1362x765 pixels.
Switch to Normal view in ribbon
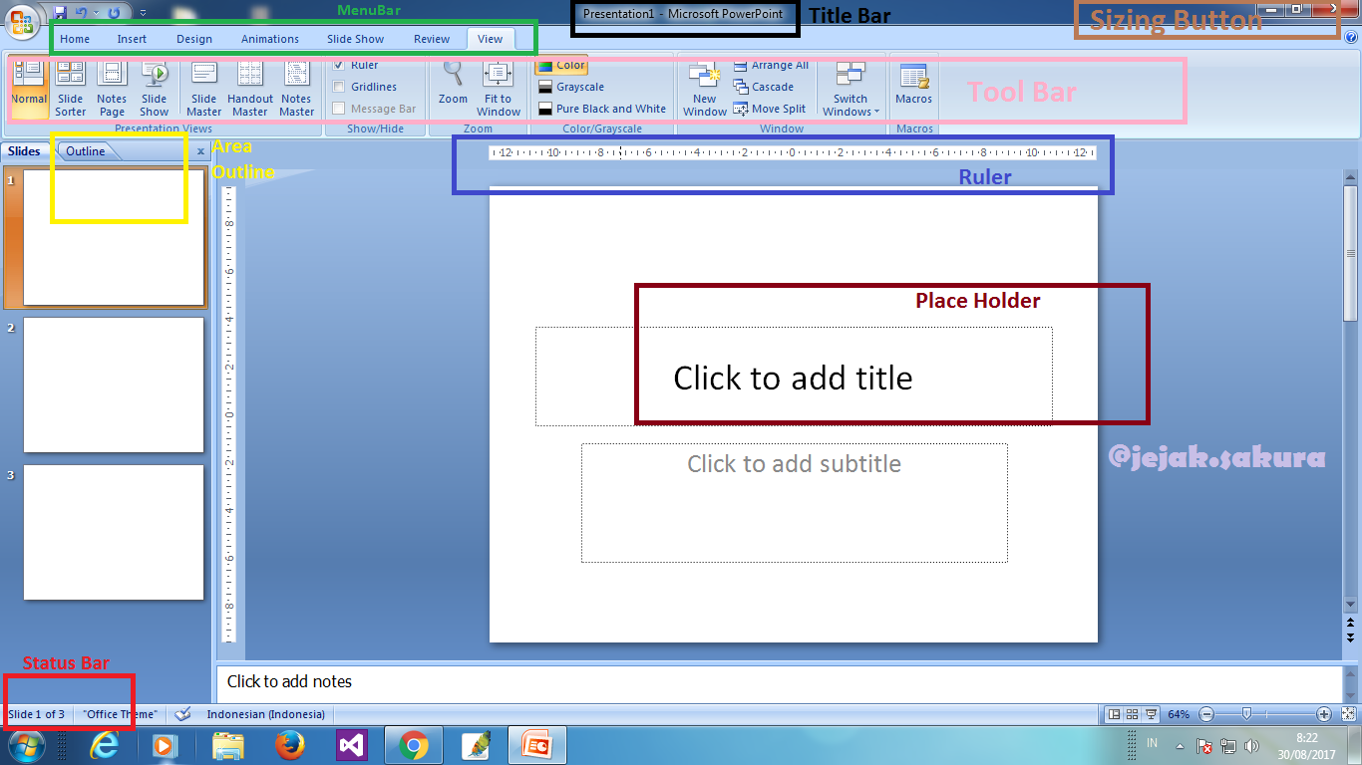pyautogui.click(x=29, y=88)
